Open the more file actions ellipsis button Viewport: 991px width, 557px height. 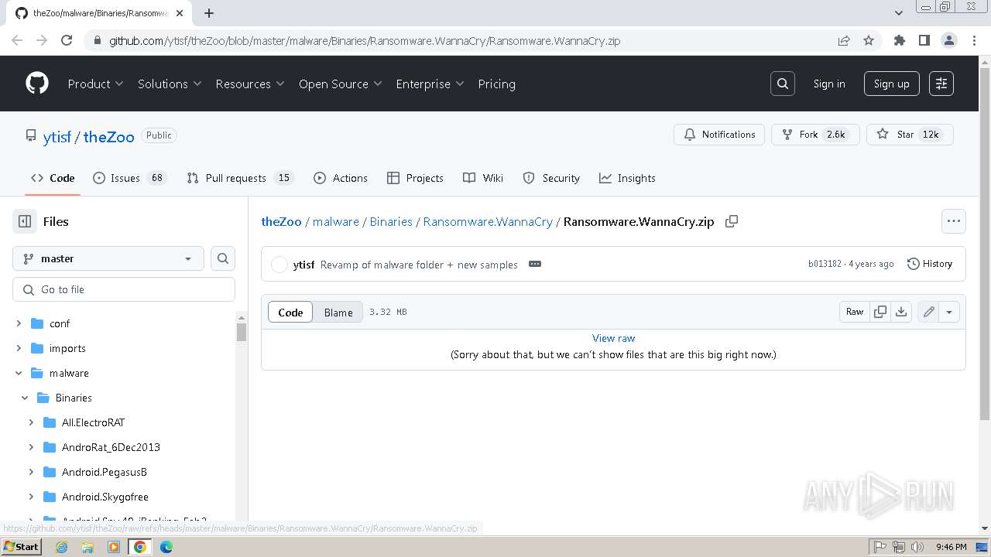click(954, 221)
